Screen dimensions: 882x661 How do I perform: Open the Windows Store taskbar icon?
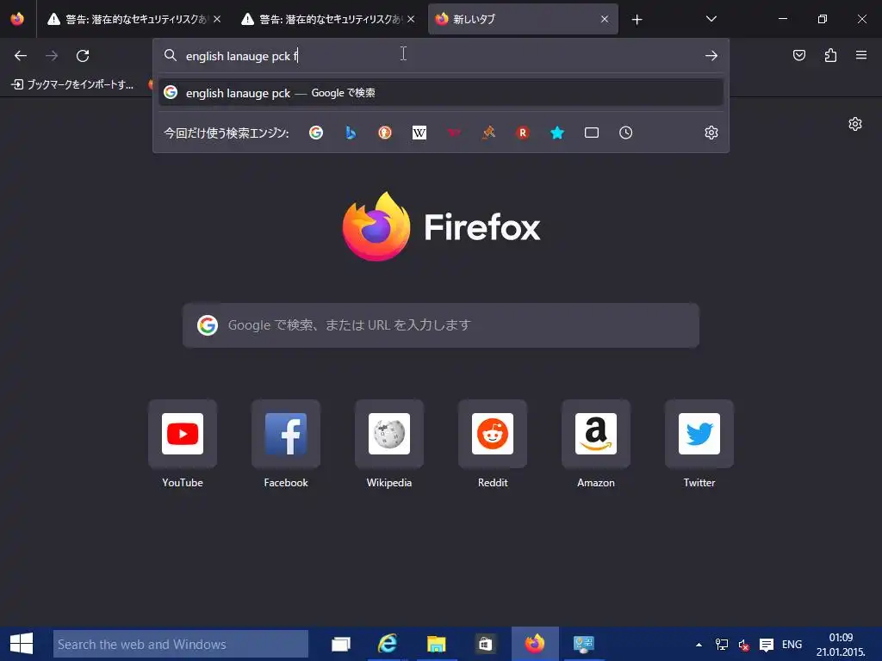pos(485,644)
